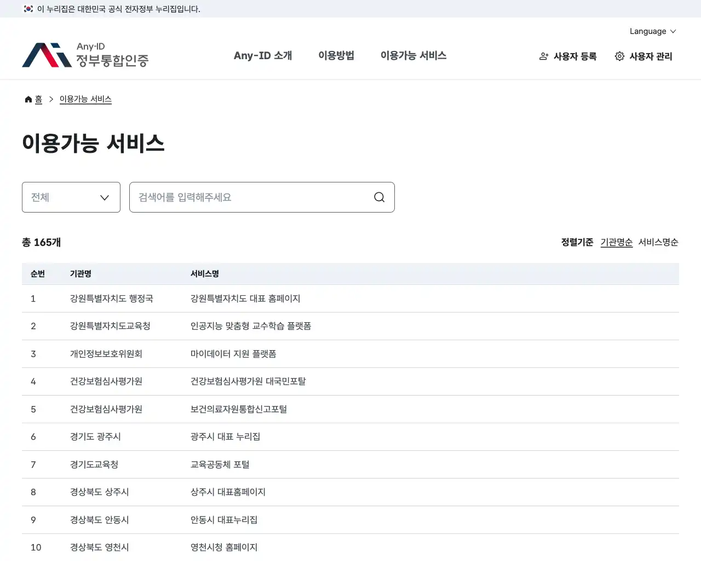
Task: Select 마이데이터 지원 플랫폼 service
Action: point(233,354)
